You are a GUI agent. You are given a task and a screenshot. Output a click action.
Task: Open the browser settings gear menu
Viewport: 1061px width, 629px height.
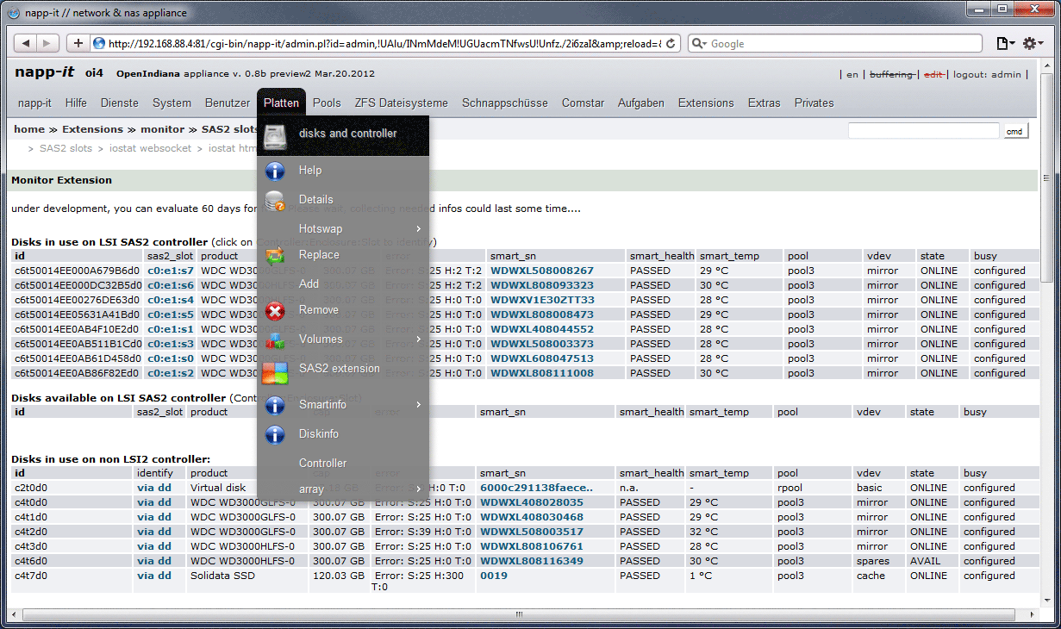[x=1033, y=44]
